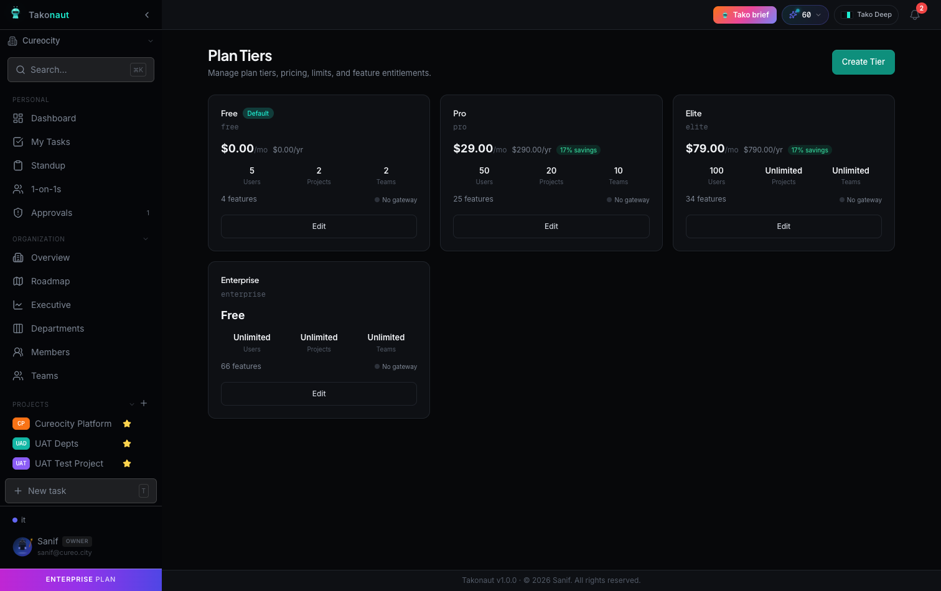Go to the Roadmap page
The height and width of the screenshot is (591, 941).
[x=81, y=281]
